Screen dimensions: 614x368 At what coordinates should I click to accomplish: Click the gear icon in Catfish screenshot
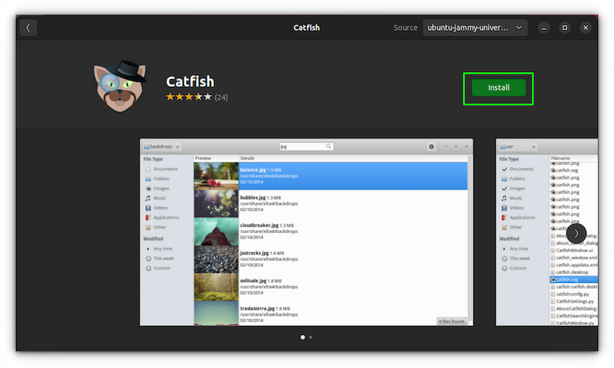click(x=431, y=146)
